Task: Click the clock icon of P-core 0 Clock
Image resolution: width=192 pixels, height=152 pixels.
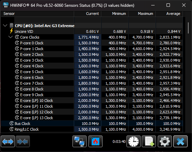Action: 17,43
